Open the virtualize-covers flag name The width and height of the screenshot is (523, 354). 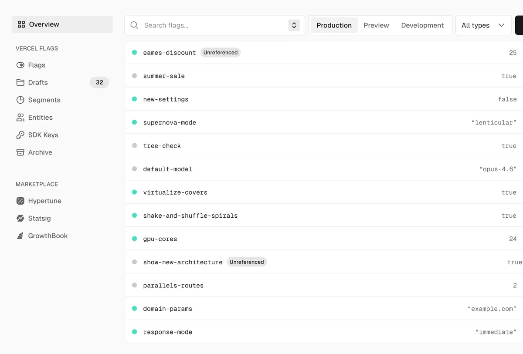tap(175, 192)
